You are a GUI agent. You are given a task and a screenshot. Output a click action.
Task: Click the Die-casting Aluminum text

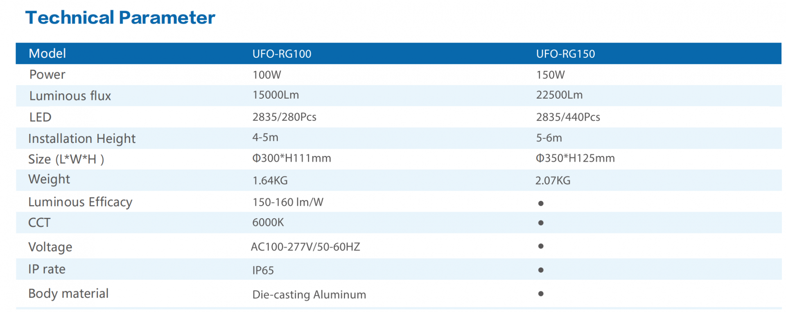tap(309, 295)
